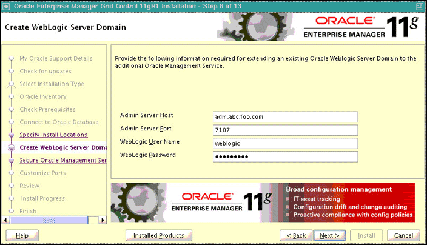Click the Customize Ports step
Viewport: 427px width, 245px height.
tap(42, 173)
